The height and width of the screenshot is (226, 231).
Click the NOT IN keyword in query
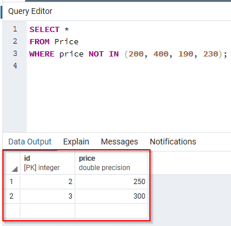point(104,54)
